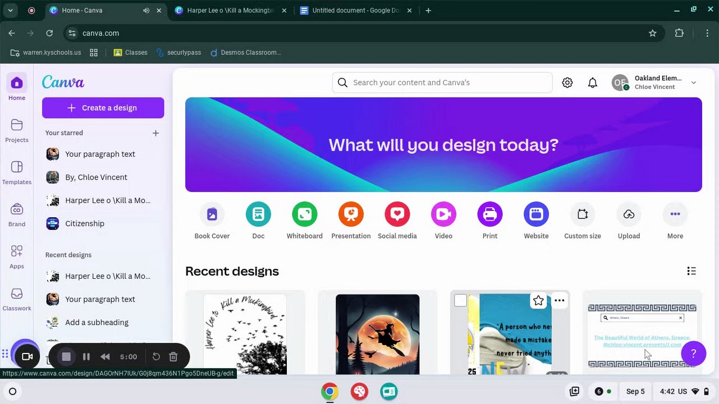The width and height of the screenshot is (719, 404).
Task: Open the Kill a Mockingbird thumbnail
Action: click(245, 334)
